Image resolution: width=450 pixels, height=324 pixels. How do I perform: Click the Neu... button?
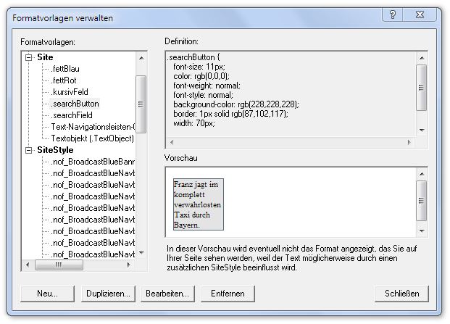tap(47, 294)
